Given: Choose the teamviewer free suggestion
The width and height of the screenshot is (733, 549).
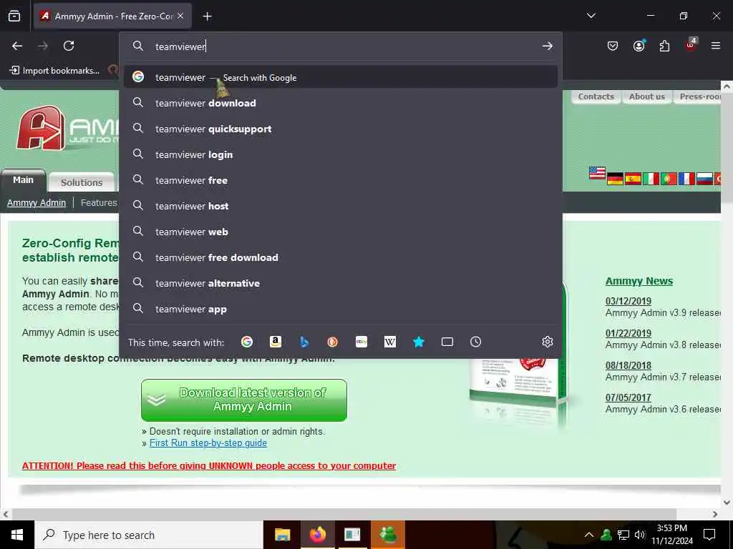Looking at the screenshot, I should [x=340, y=179].
